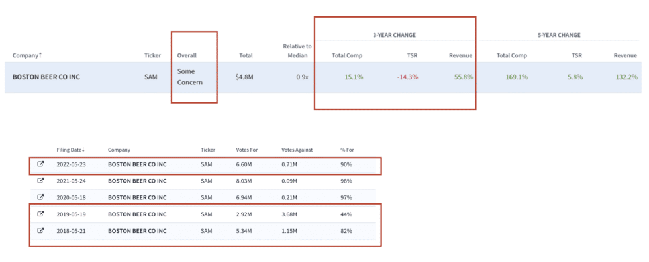The width and height of the screenshot is (649, 262).
Task: Click the 5-year Total Comp 169.1% value
Action: pos(517,77)
